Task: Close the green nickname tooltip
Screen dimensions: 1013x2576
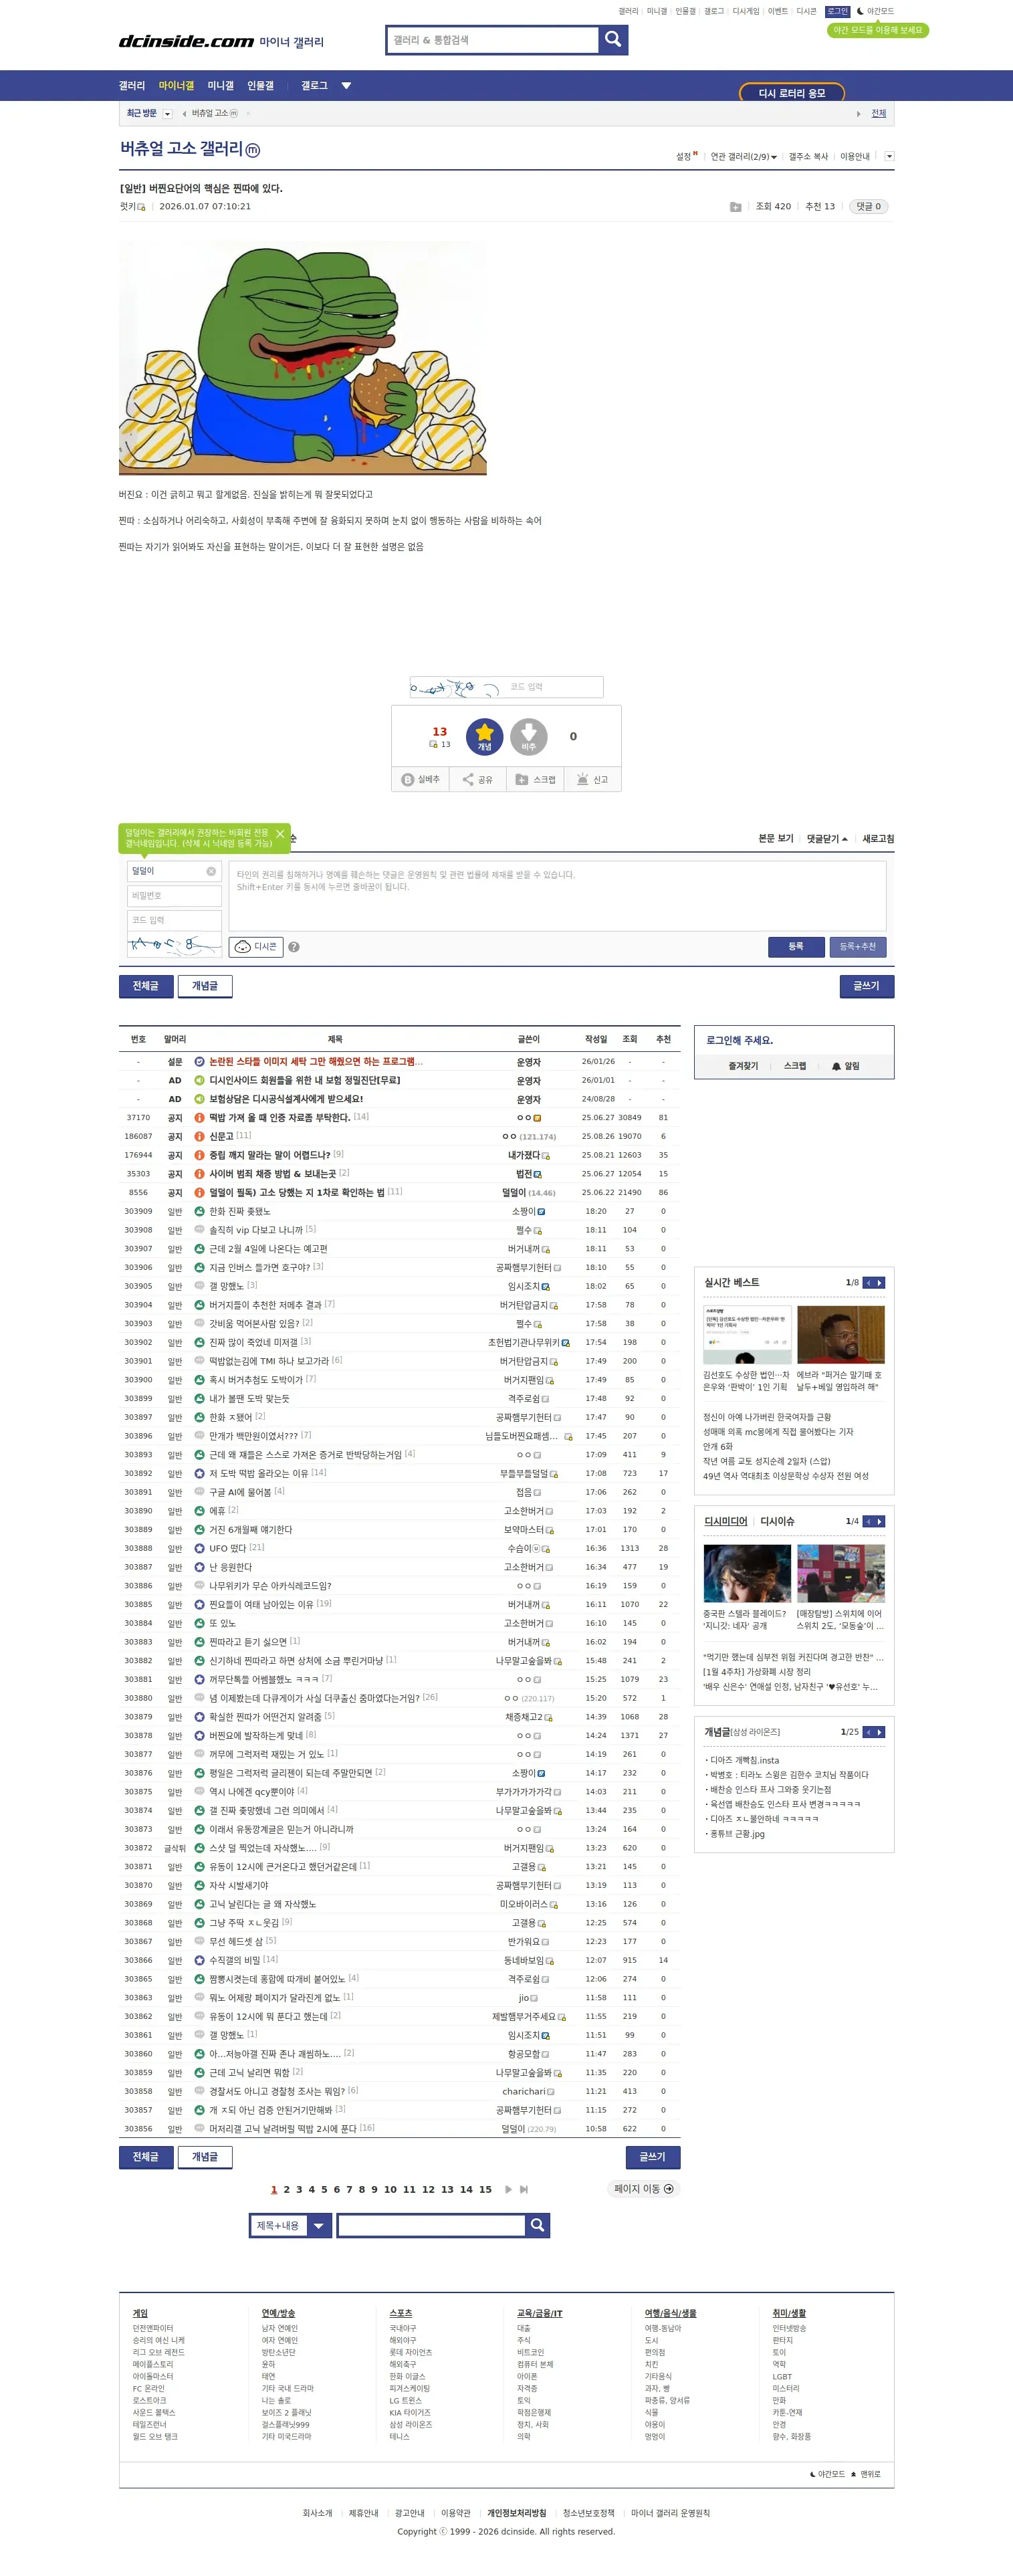Action: click(x=280, y=834)
